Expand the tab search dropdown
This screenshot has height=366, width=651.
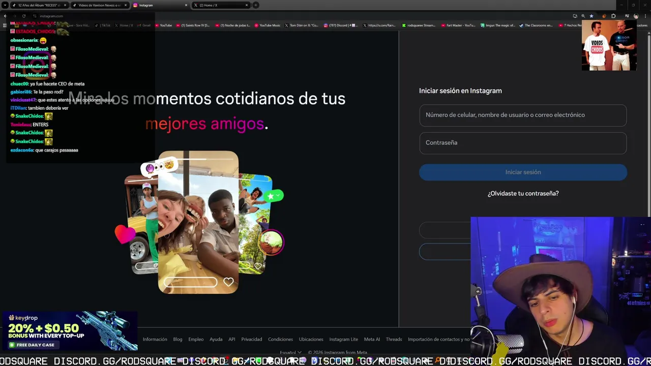(5, 5)
